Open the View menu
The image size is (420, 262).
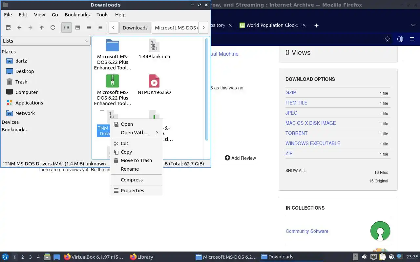(x=39, y=15)
